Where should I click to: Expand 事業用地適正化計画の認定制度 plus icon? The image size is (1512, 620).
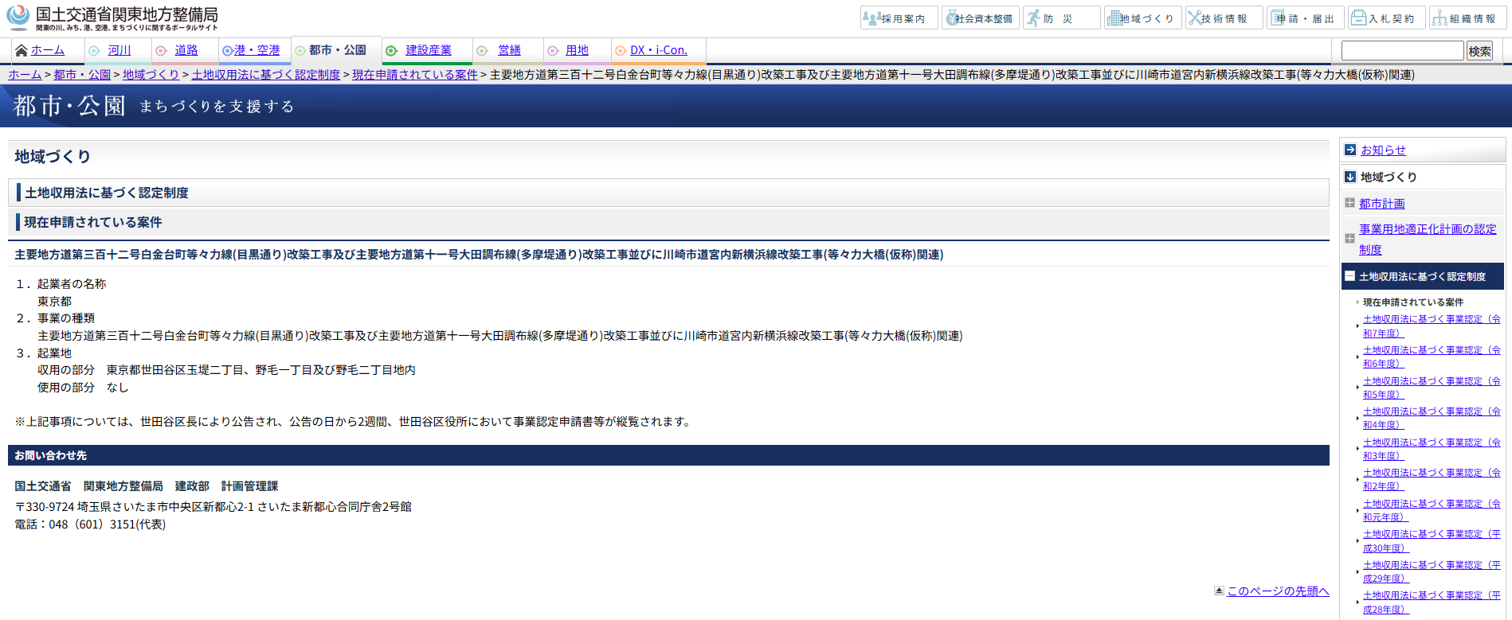pos(1349,239)
